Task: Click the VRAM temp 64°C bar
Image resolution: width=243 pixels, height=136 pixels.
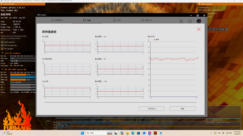Action: coord(23,80)
